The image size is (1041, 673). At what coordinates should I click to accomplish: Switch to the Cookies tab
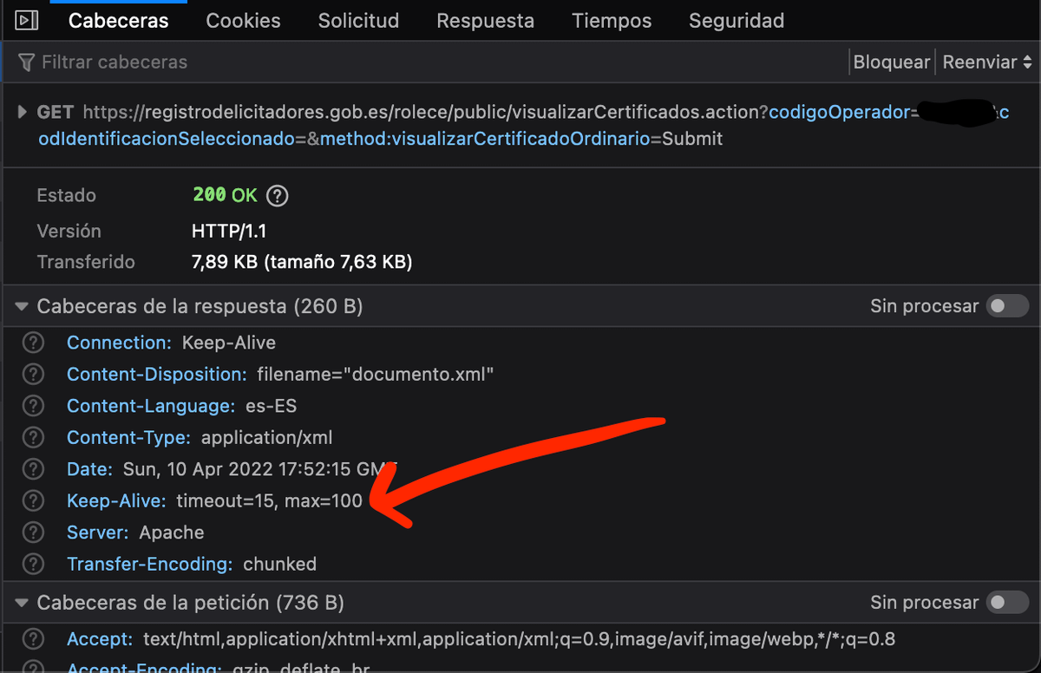click(243, 21)
